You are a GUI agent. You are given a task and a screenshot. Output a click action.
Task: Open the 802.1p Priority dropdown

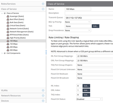pyautogui.click(x=78, y=22)
